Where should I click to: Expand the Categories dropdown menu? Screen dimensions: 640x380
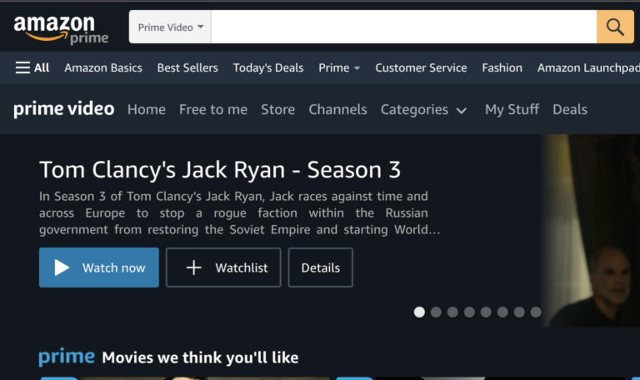pos(423,110)
